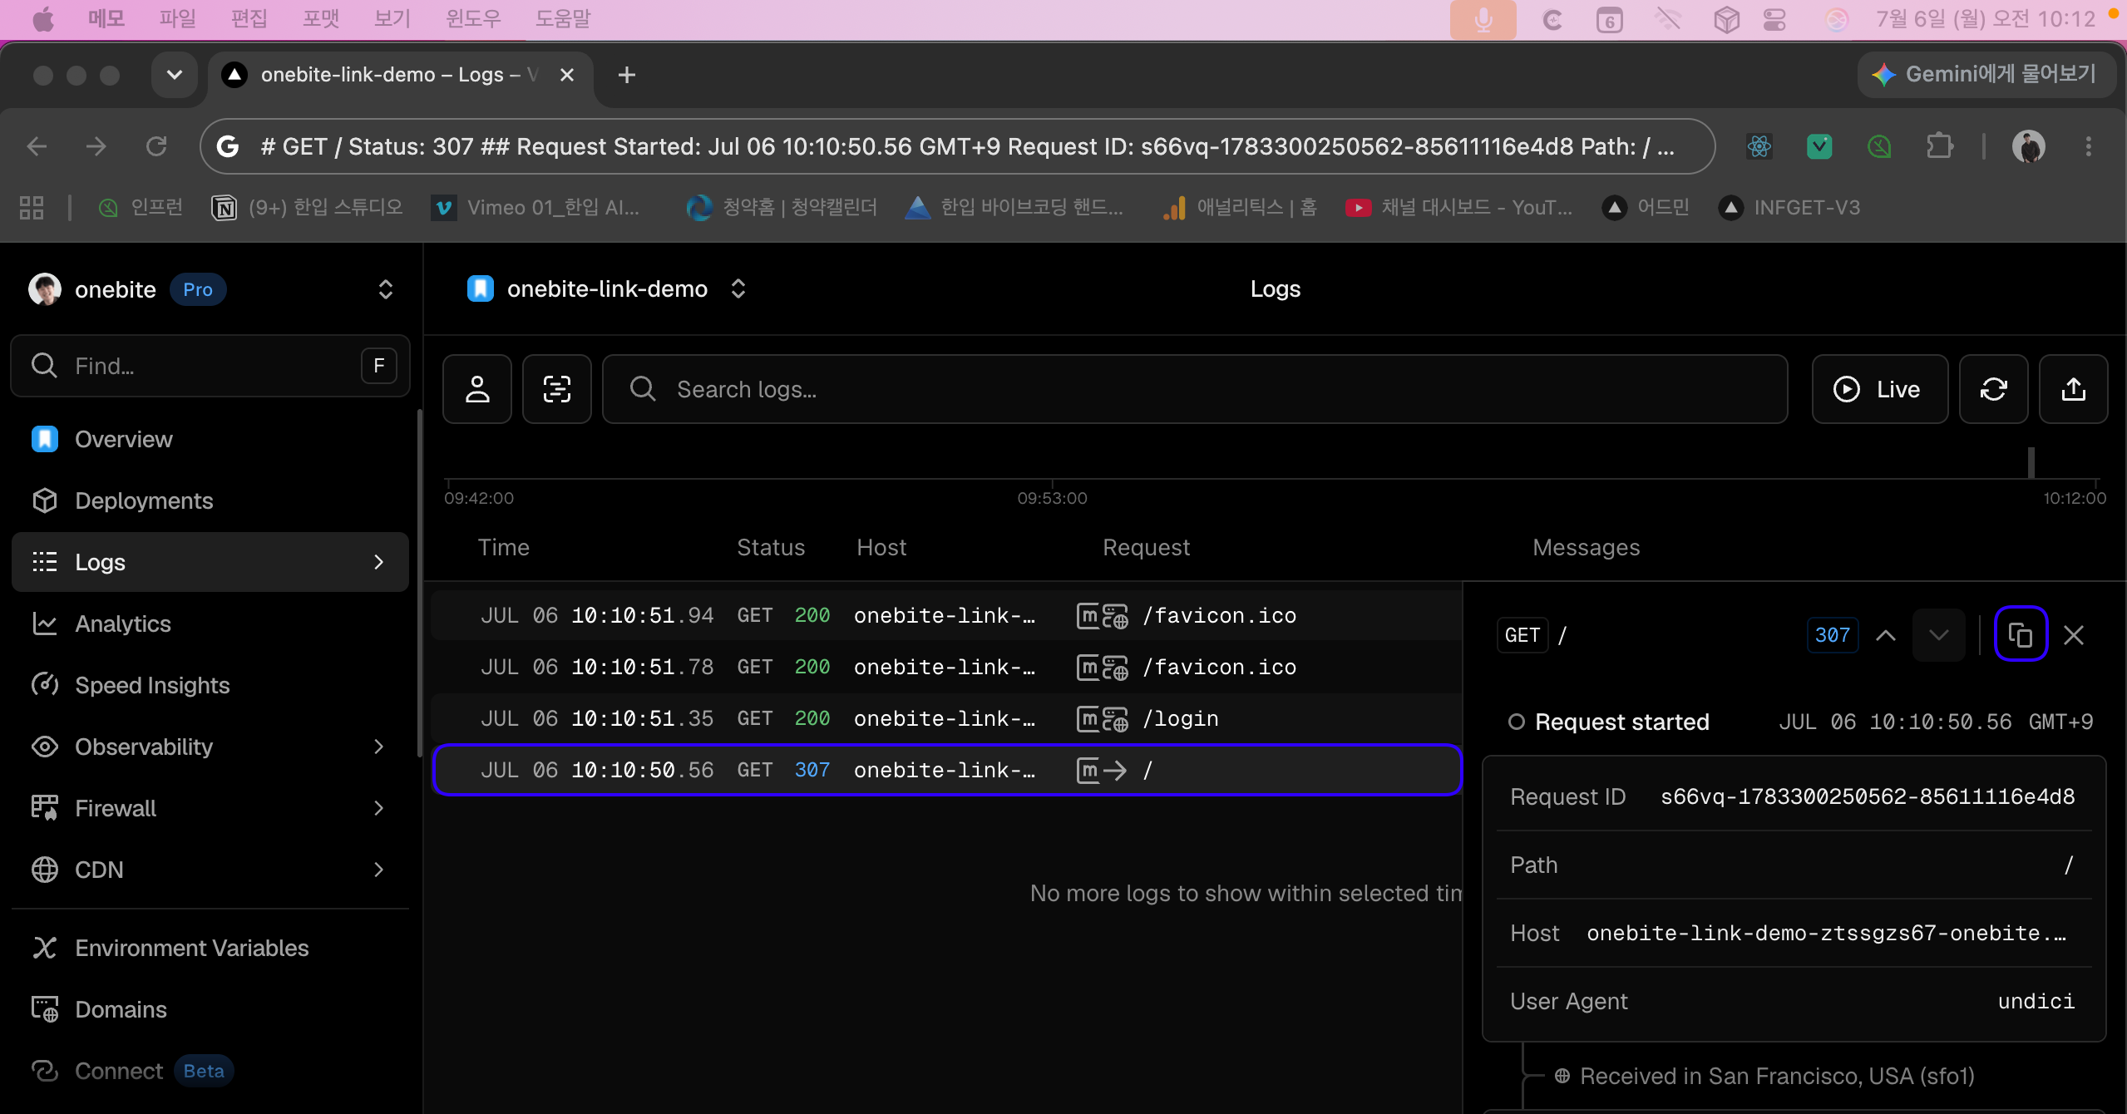
Task: Open the 인프런 bookmark
Action: pyautogui.click(x=141, y=207)
